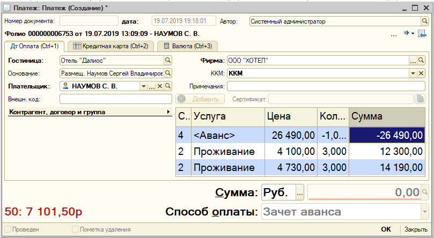Click the Сумма column header
The height and width of the screenshot is (238, 434).
click(x=387, y=116)
